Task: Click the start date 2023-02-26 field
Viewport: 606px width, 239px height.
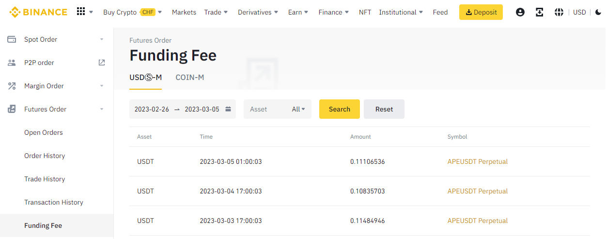Action: click(x=152, y=109)
